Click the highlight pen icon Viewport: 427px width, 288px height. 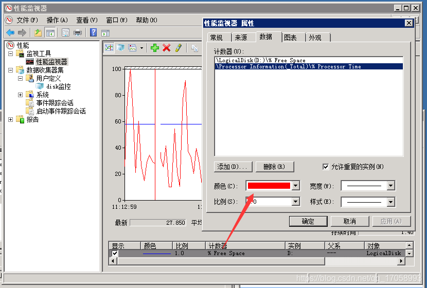pyautogui.click(x=179, y=48)
